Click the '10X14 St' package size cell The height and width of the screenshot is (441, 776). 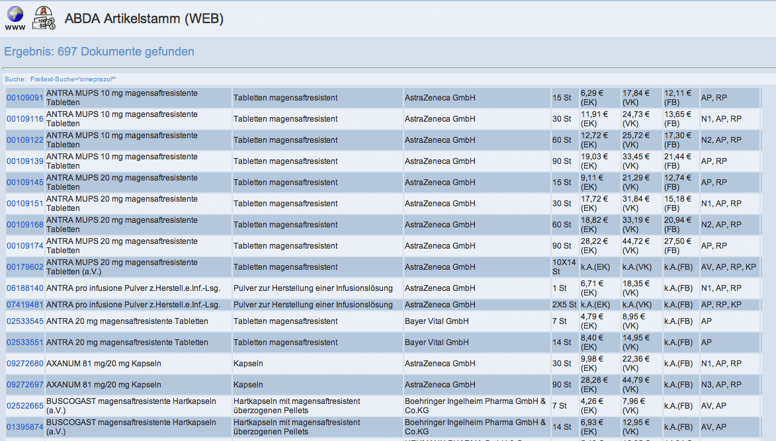pos(564,267)
